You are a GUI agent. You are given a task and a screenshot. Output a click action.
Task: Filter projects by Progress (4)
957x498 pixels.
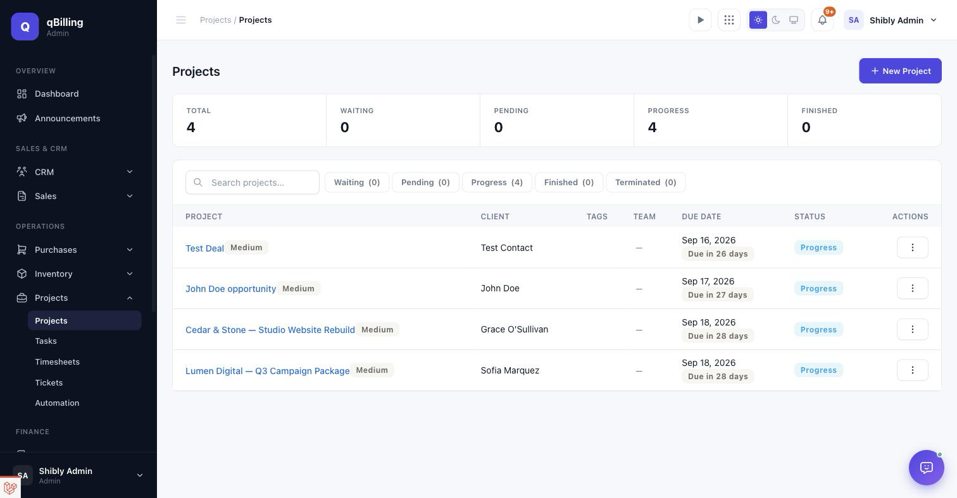click(497, 183)
